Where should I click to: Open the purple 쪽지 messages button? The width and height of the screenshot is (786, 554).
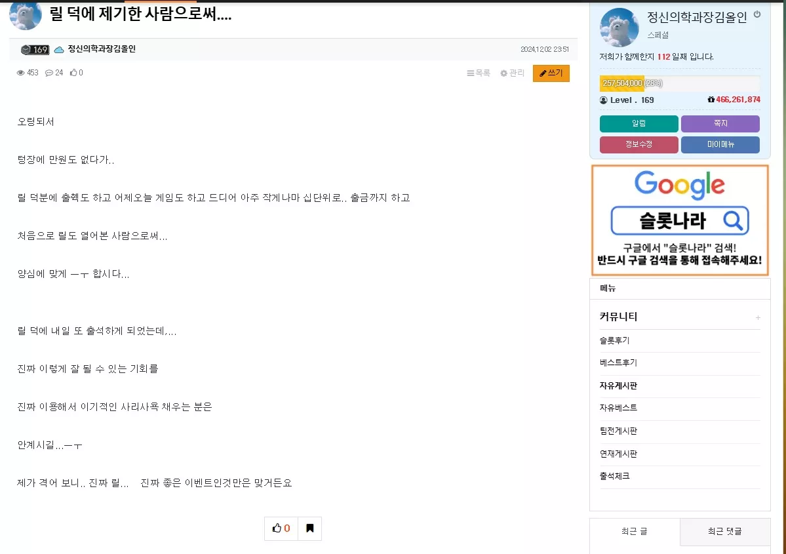(x=720, y=123)
